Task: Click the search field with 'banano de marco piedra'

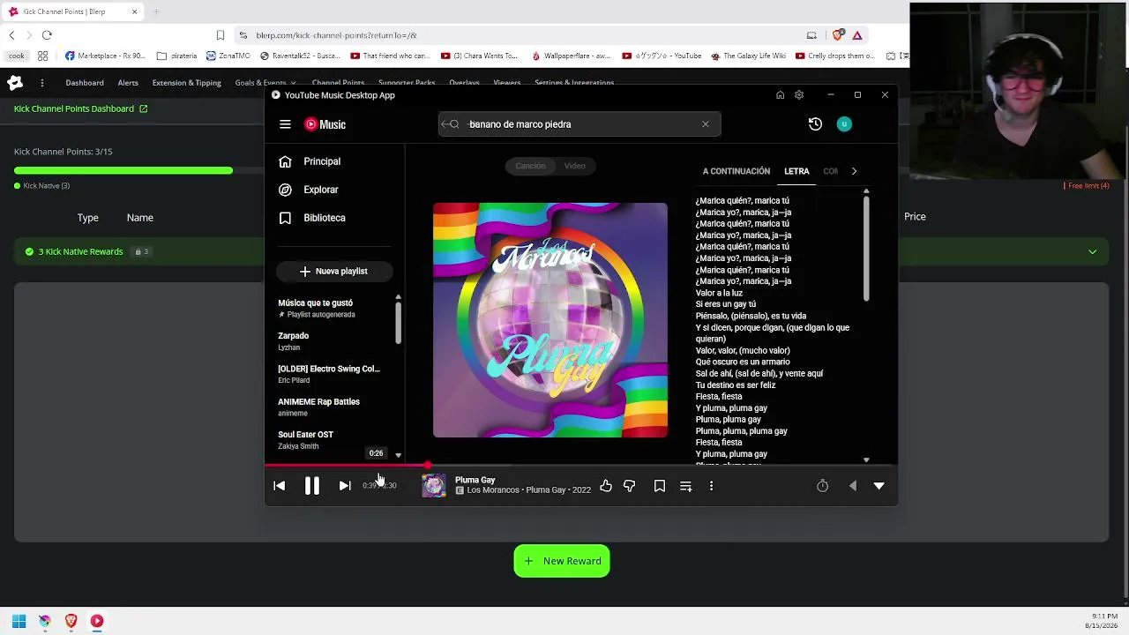Action: point(579,124)
